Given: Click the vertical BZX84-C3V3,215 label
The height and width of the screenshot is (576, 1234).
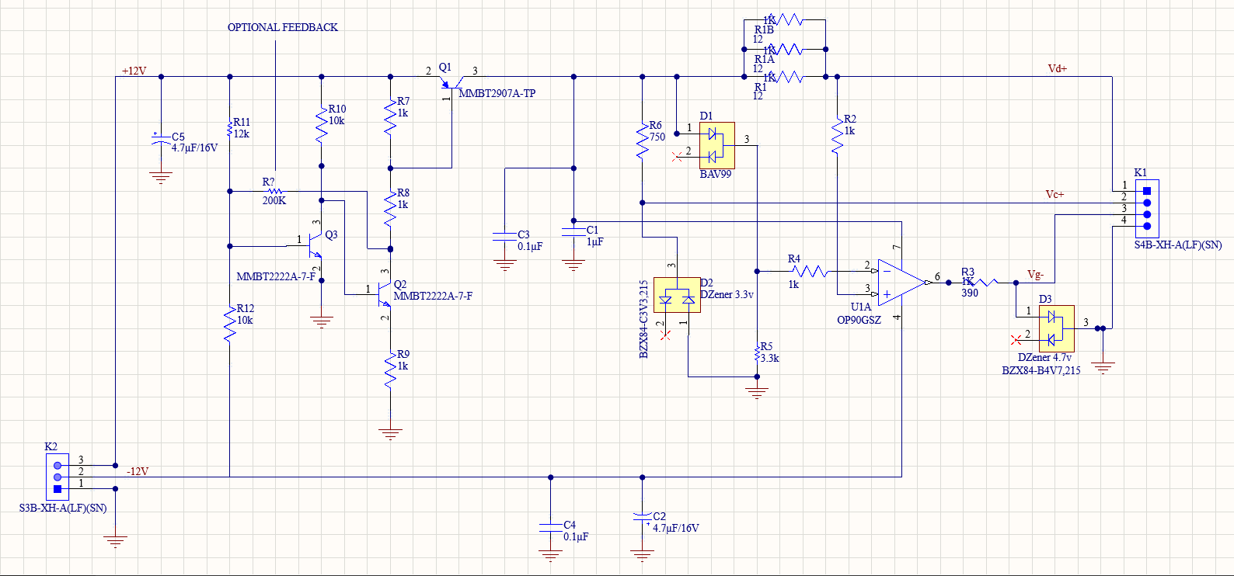Looking at the screenshot, I should [643, 319].
